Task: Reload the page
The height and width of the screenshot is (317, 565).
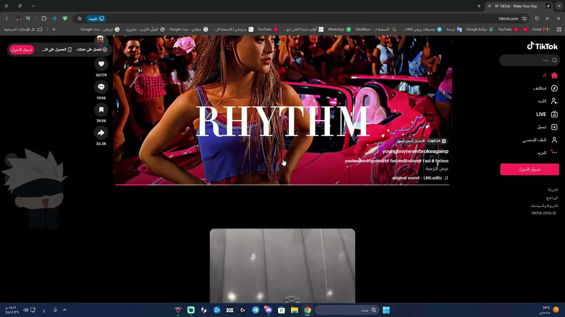Action: pos(537,18)
